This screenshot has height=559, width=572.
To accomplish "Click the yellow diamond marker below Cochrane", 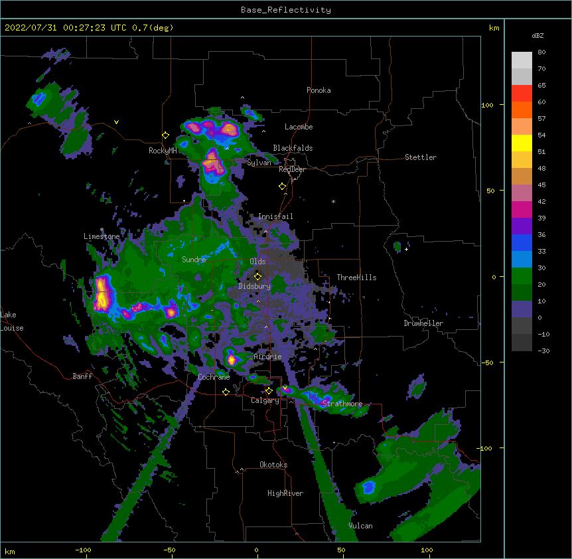I will pos(226,392).
